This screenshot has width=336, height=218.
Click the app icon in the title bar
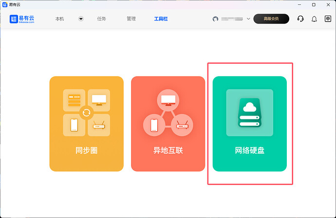(4, 4)
